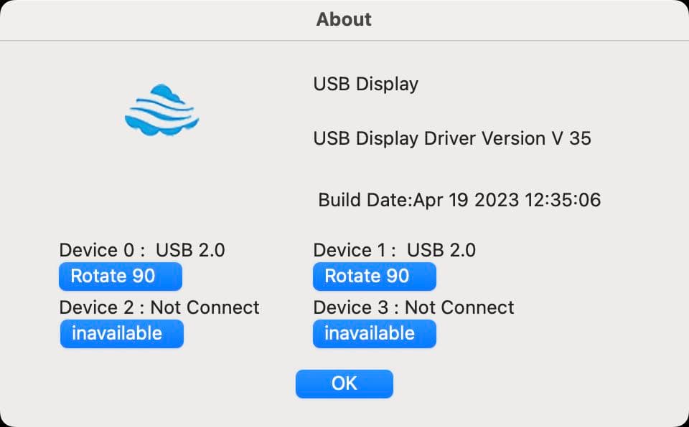Screen dimensions: 689x427
Task: Click the inavailable button under Device 2
Action: (121, 334)
